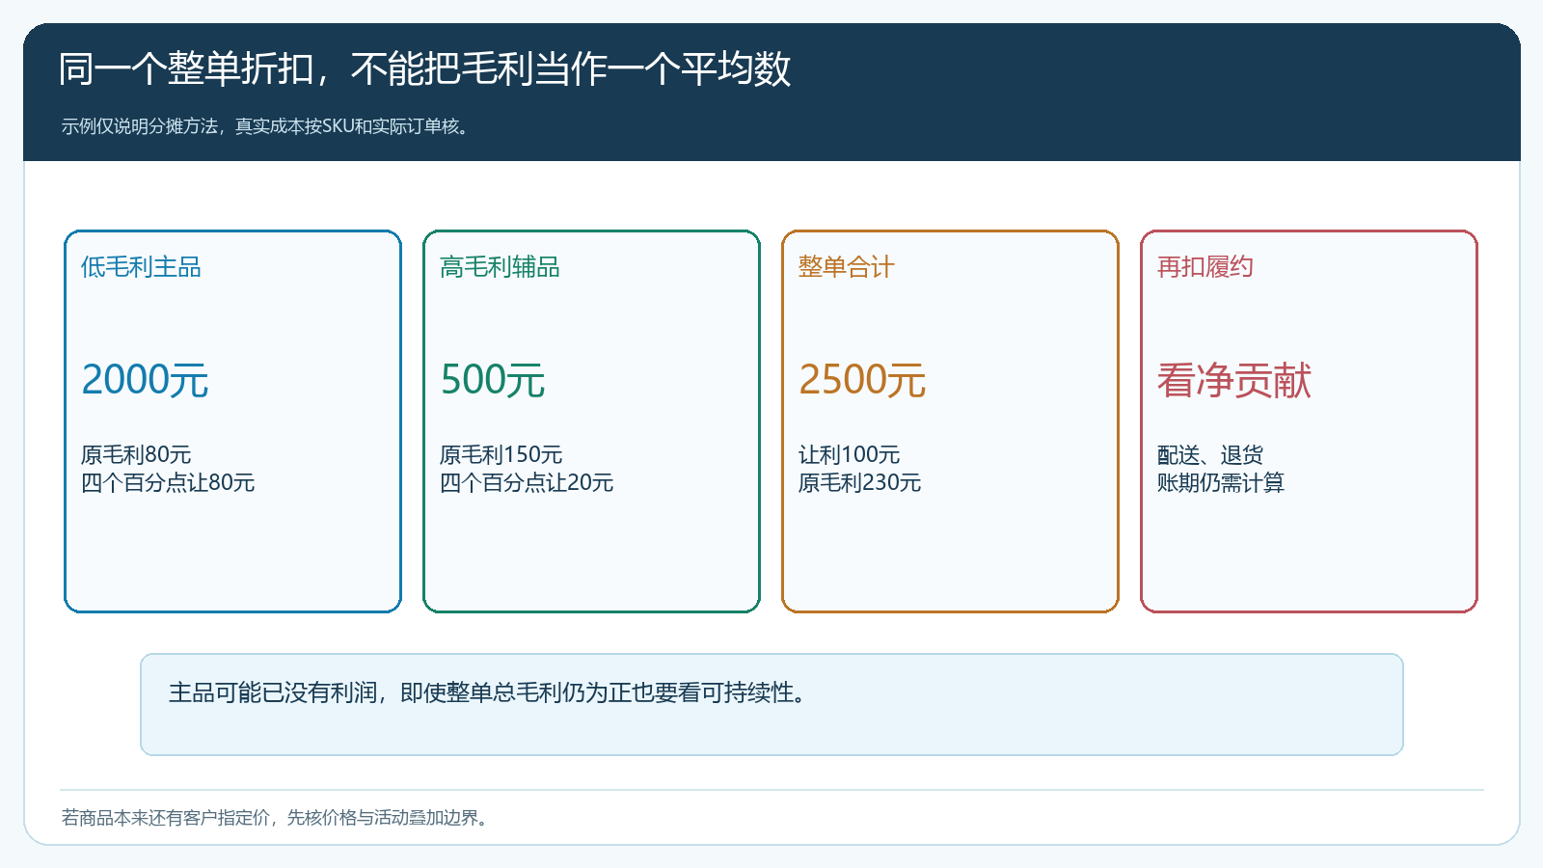Select the 看净贡献 headline
The width and height of the screenshot is (1543, 868).
click(x=1234, y=380)
